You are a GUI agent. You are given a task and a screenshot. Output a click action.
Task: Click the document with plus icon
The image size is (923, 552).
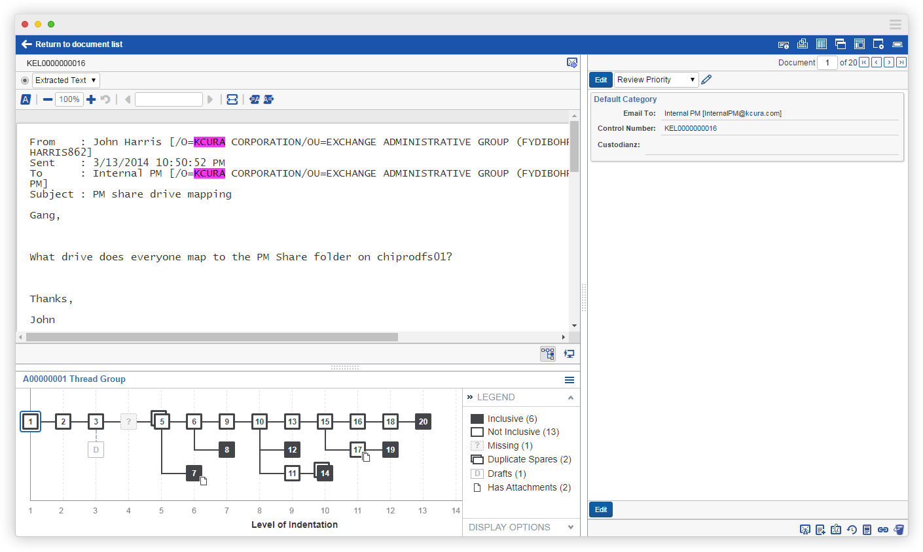[820, 530]
